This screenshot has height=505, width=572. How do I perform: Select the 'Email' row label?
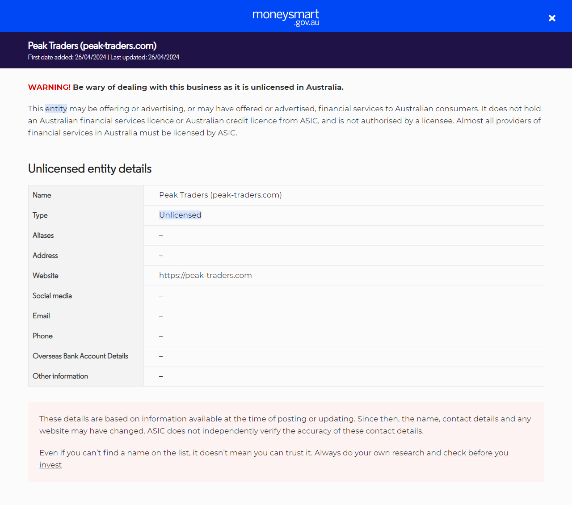pyautogui.click(x=41, y=316)
